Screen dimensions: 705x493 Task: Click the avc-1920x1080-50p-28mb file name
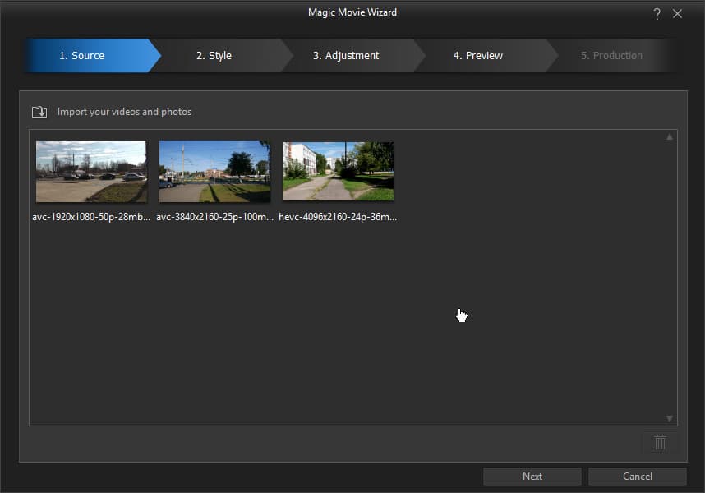pos(91,217)
